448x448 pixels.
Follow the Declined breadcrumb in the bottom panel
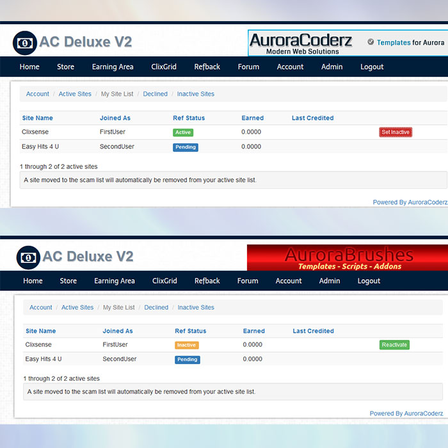click(x=156, y=307)
